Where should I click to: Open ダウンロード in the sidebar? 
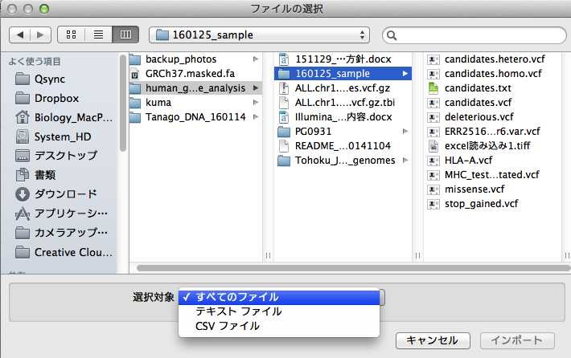56,194
